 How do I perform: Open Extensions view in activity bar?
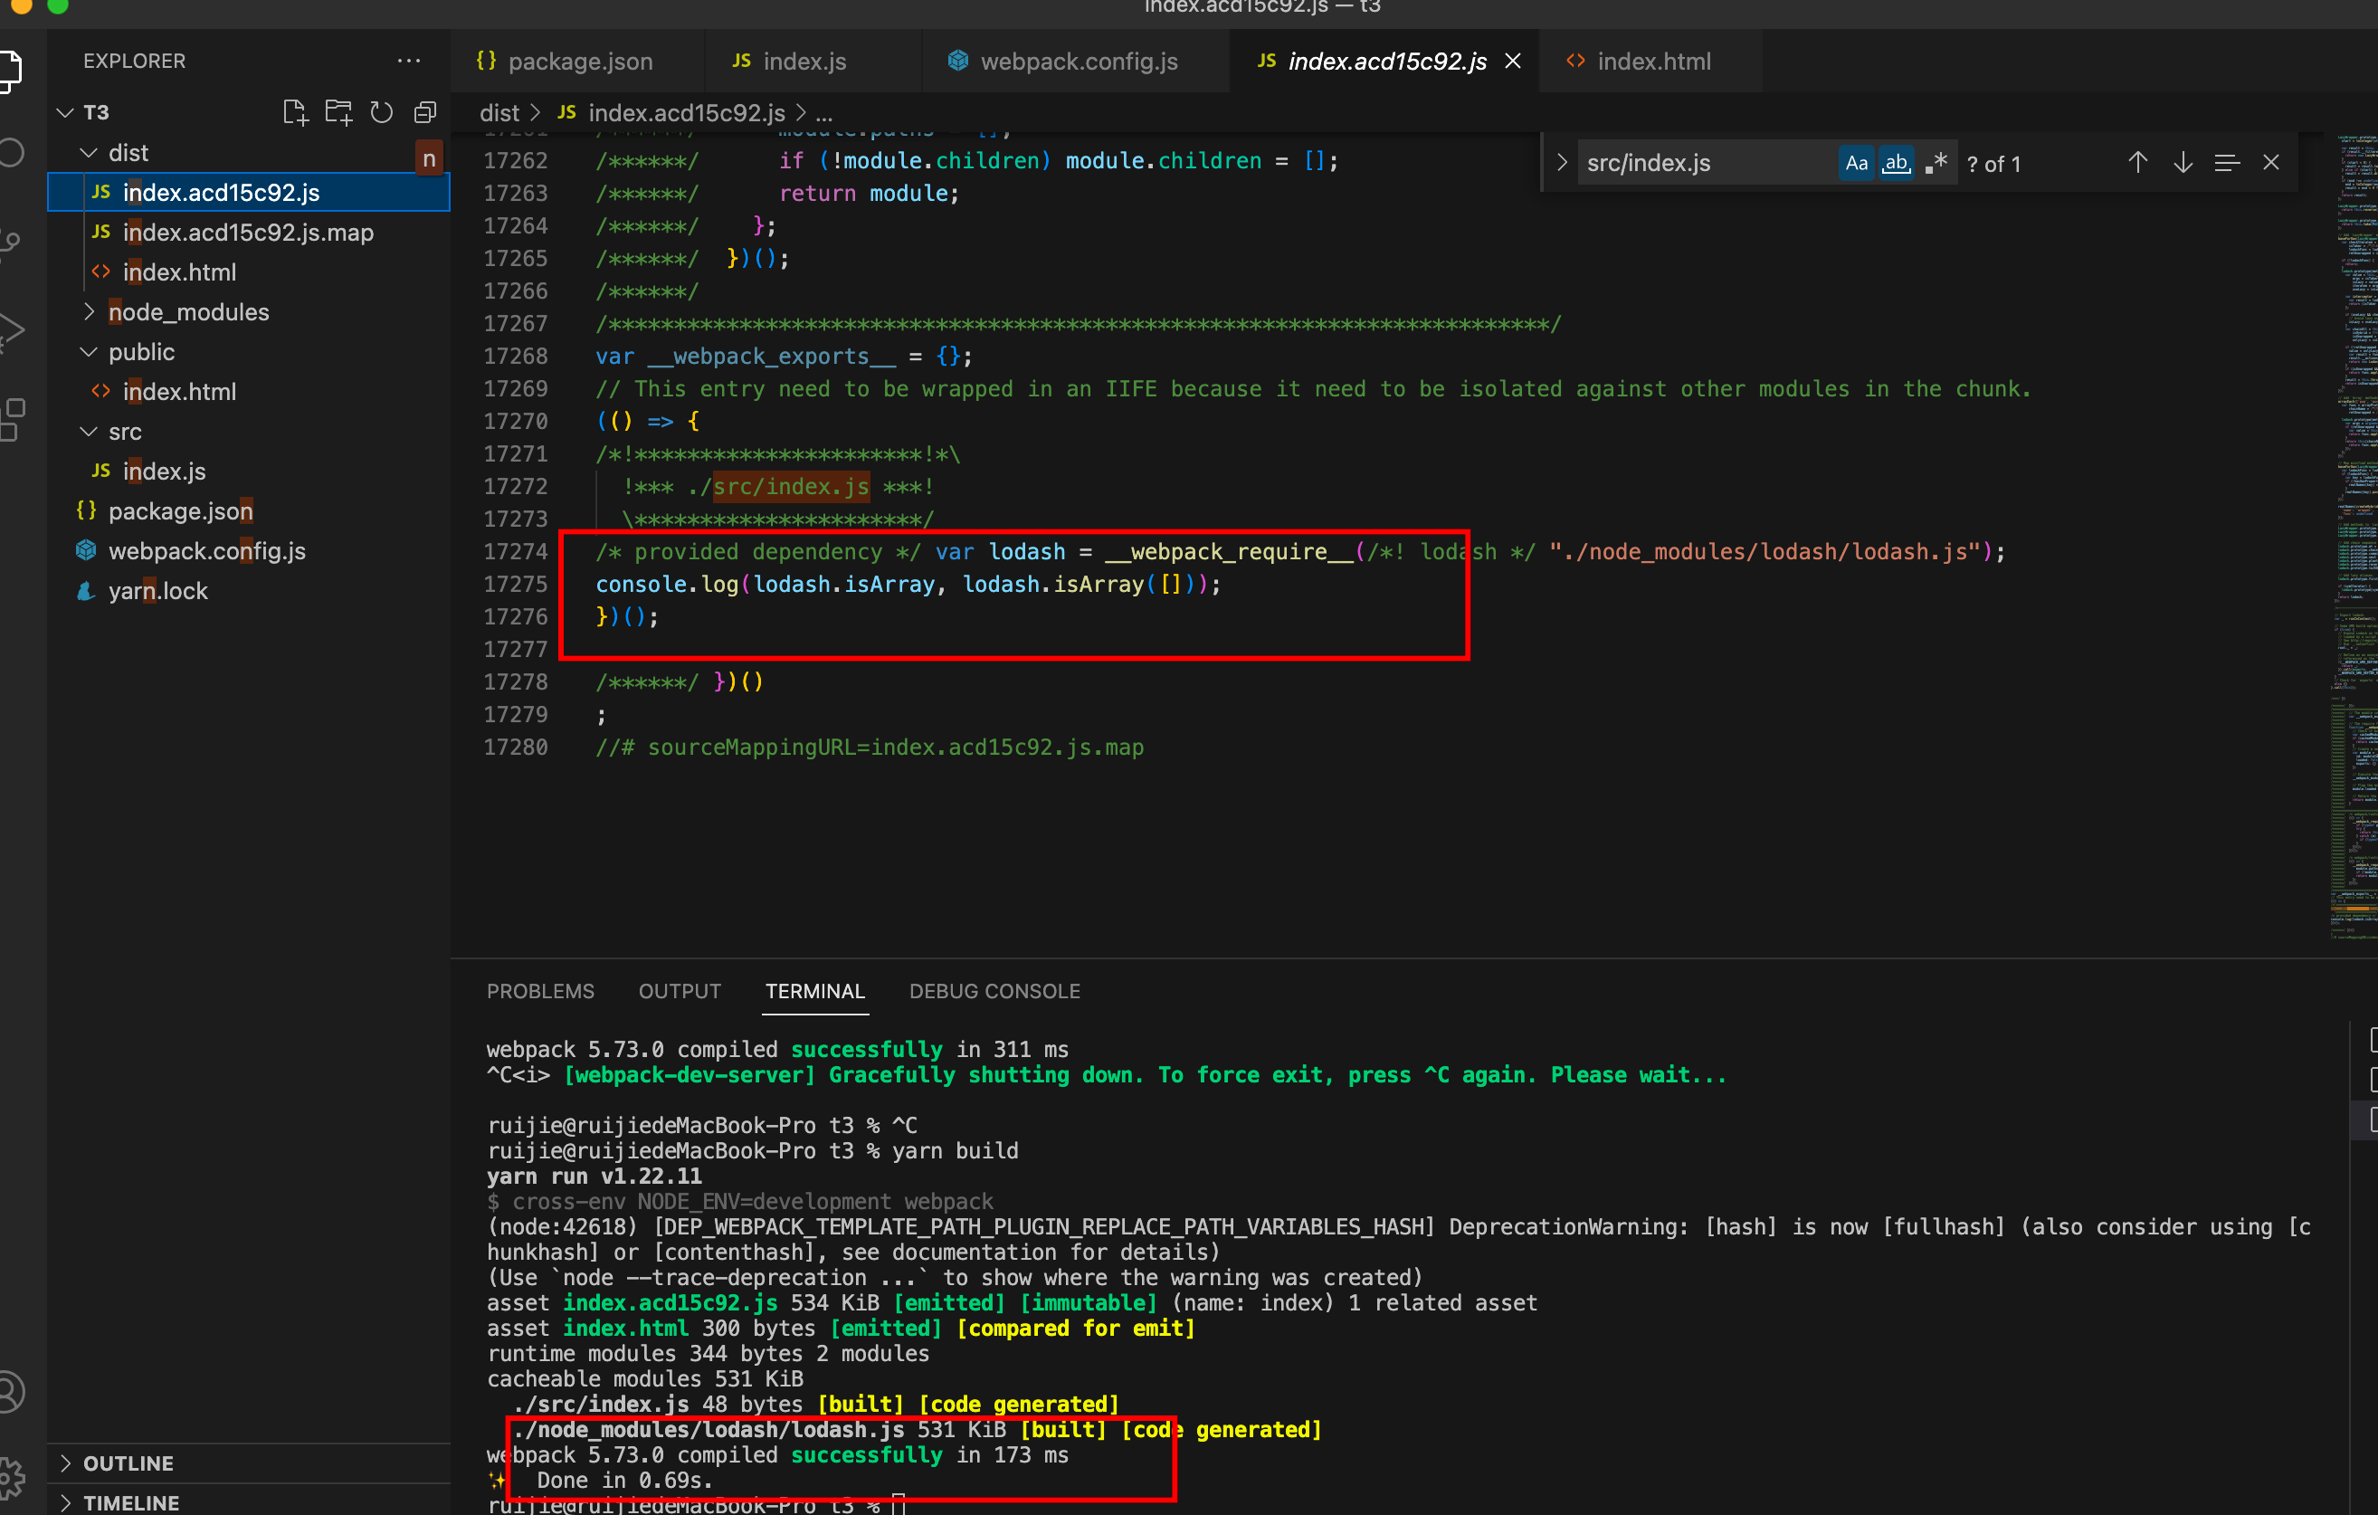click(x=10, y=419)
